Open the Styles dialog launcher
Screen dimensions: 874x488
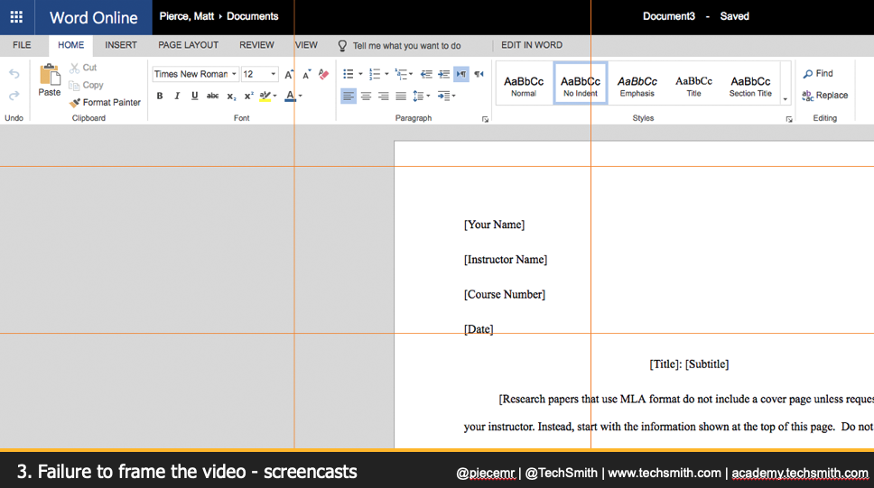click(789, 119)
